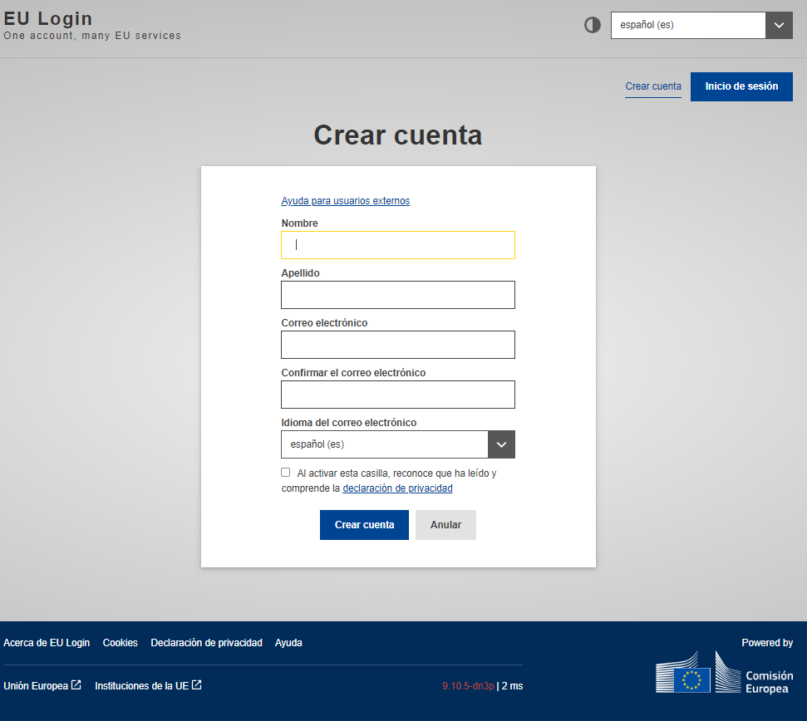Click the EU Login logo heading
This screenshot has width=807, height=721.
coord(47,17)
